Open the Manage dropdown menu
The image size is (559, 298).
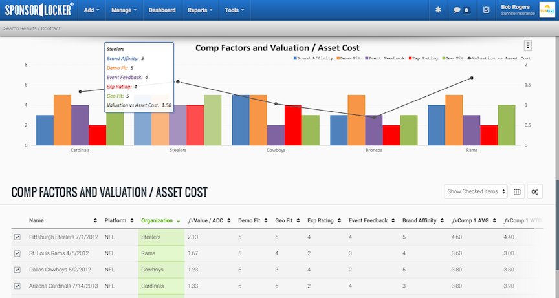[124, 10]
